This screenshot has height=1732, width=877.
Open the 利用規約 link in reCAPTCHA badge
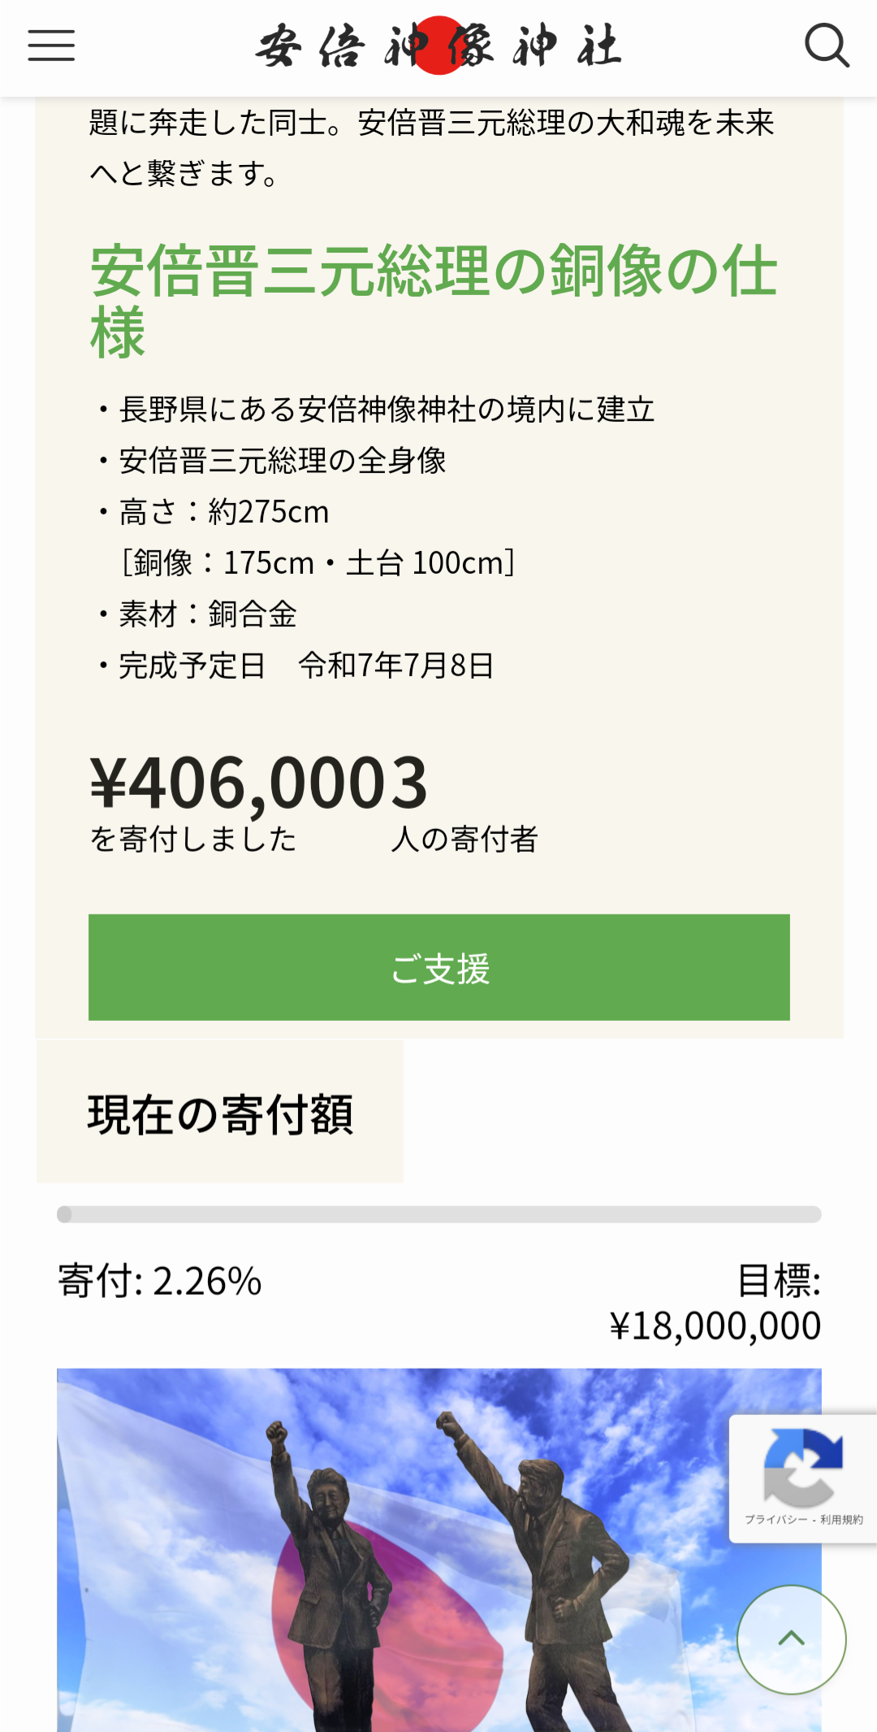[841, 1519]
